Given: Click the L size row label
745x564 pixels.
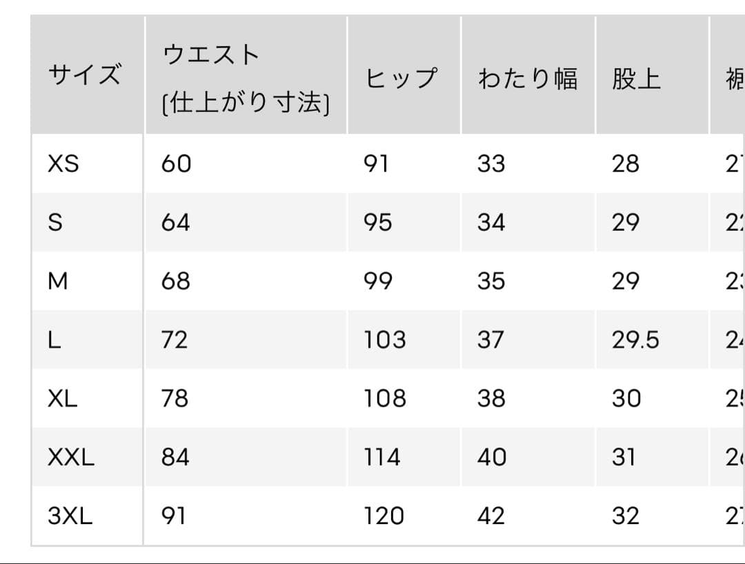Looking at the screenshot, I should tap(54, 340).
